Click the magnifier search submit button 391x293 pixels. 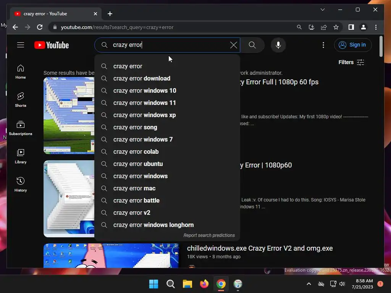(x=252, y=45)
